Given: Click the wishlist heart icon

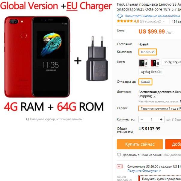Looking at the screenshot, I should point(119,155).
